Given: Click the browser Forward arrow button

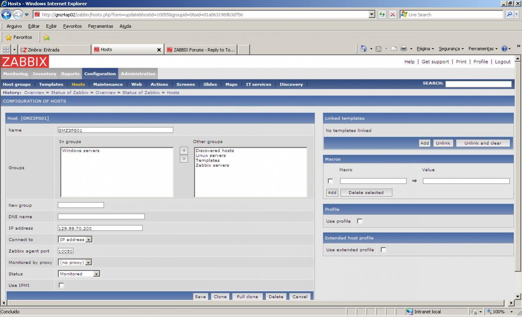Looking at the screenshot, I should click(18, 14).
